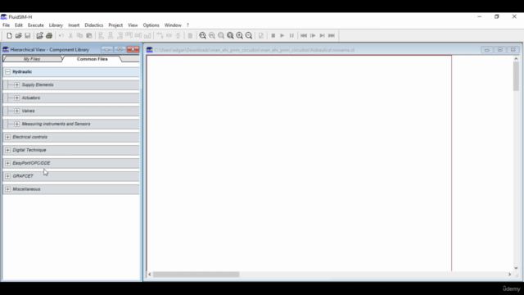The width and height of the screenshot is (524, 295).
Task: Reset and restart simulation icon
Action: pos(304,35)
